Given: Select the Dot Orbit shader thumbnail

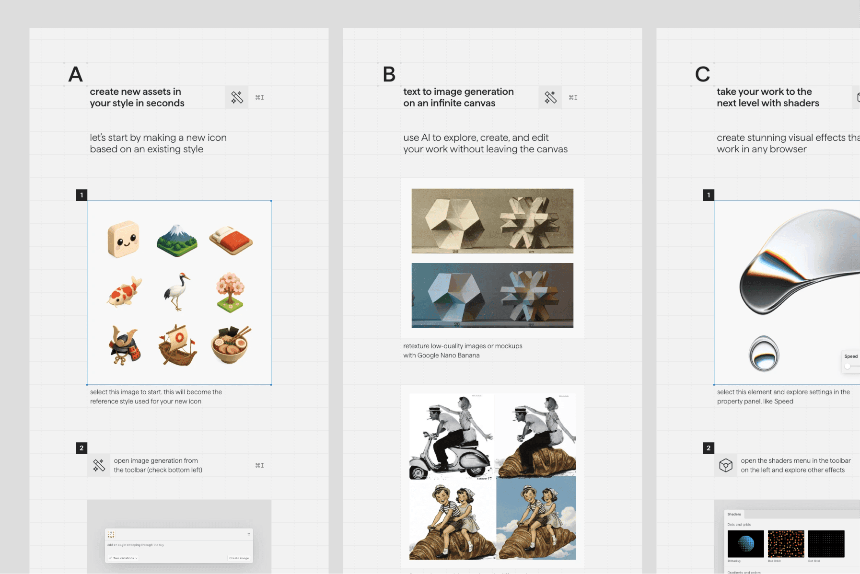Looking at the screenshot, I should click(786, 544).
